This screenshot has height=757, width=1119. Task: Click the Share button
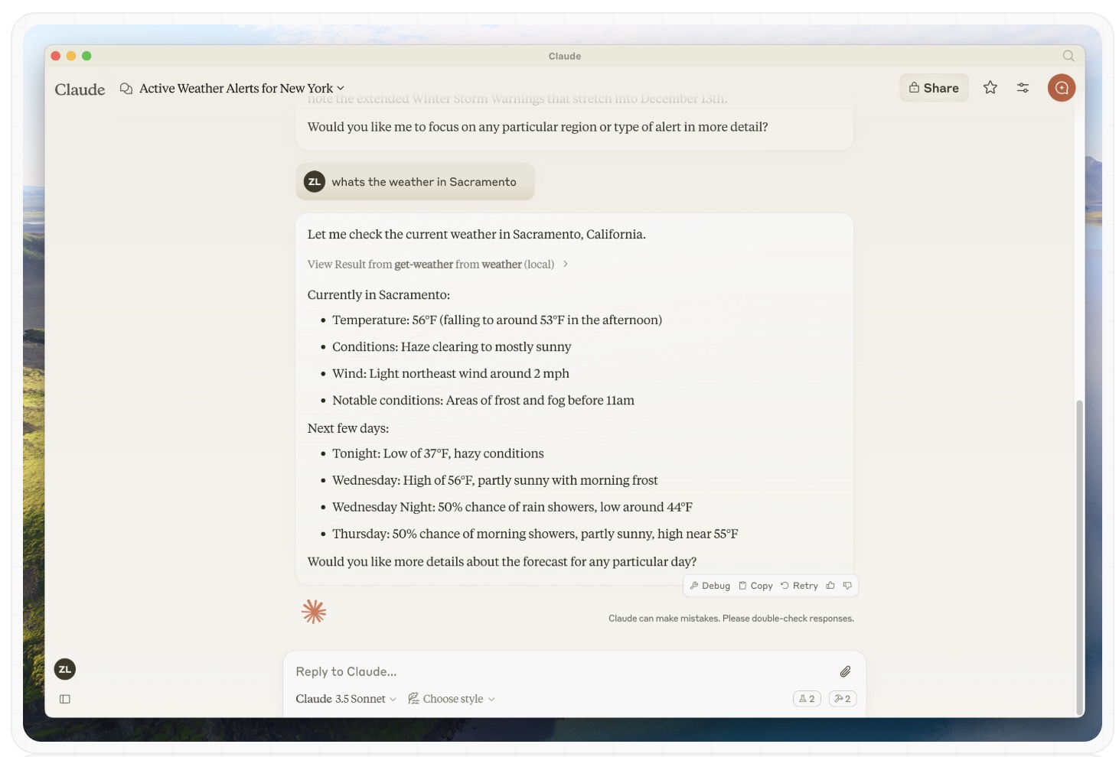tap(934, 88)
